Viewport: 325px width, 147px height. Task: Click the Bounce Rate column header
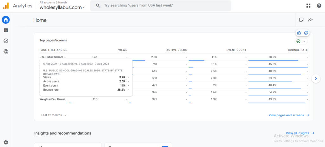(x=298, y=50)
